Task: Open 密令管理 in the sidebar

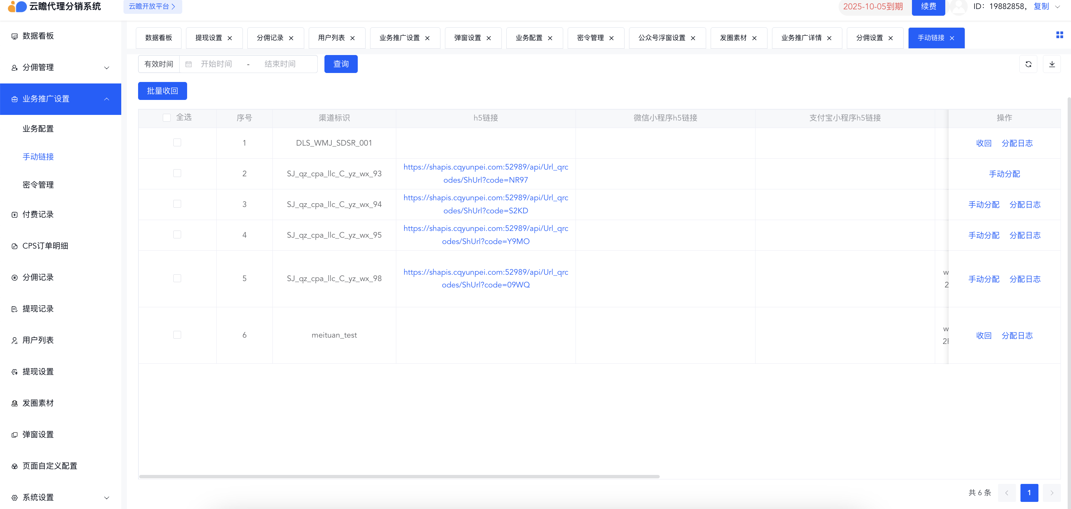Action: tap(38, 185)
